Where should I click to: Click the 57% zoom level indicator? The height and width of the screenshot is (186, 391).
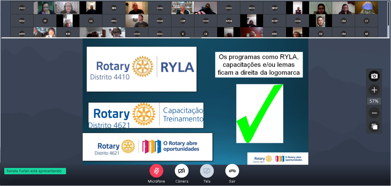pyautogui.click(x=374, y=101)
